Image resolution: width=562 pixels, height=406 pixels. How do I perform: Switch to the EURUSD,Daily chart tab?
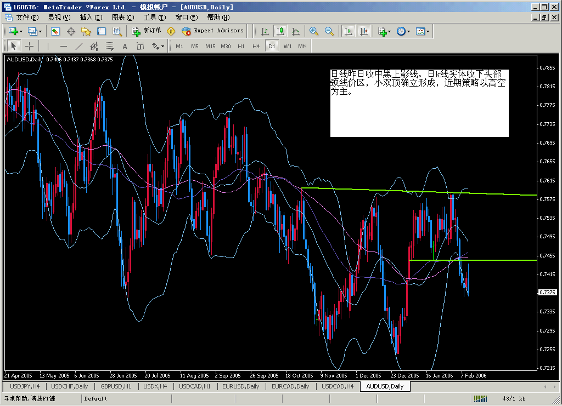click(241, 386)
